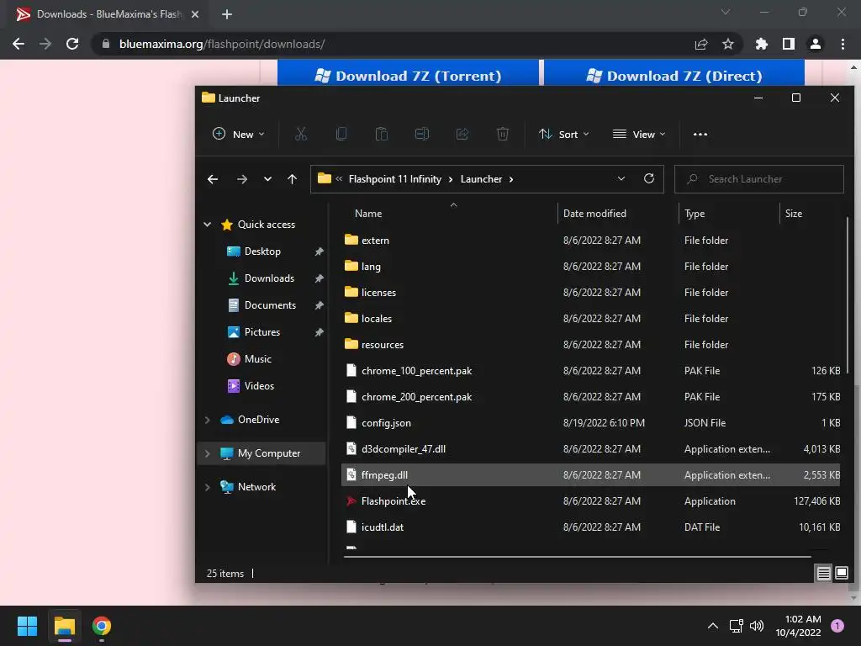Select Desktop in Quick access
The height and width of the screenshot is (646, 861).
tap(262, 251)
